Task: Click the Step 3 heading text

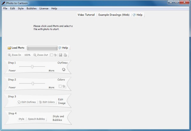Action: [12, 96]
